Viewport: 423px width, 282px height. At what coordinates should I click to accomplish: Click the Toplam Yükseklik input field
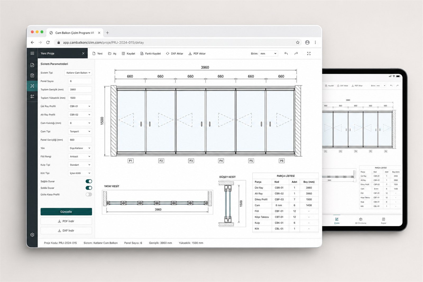[x=80, y=98]
